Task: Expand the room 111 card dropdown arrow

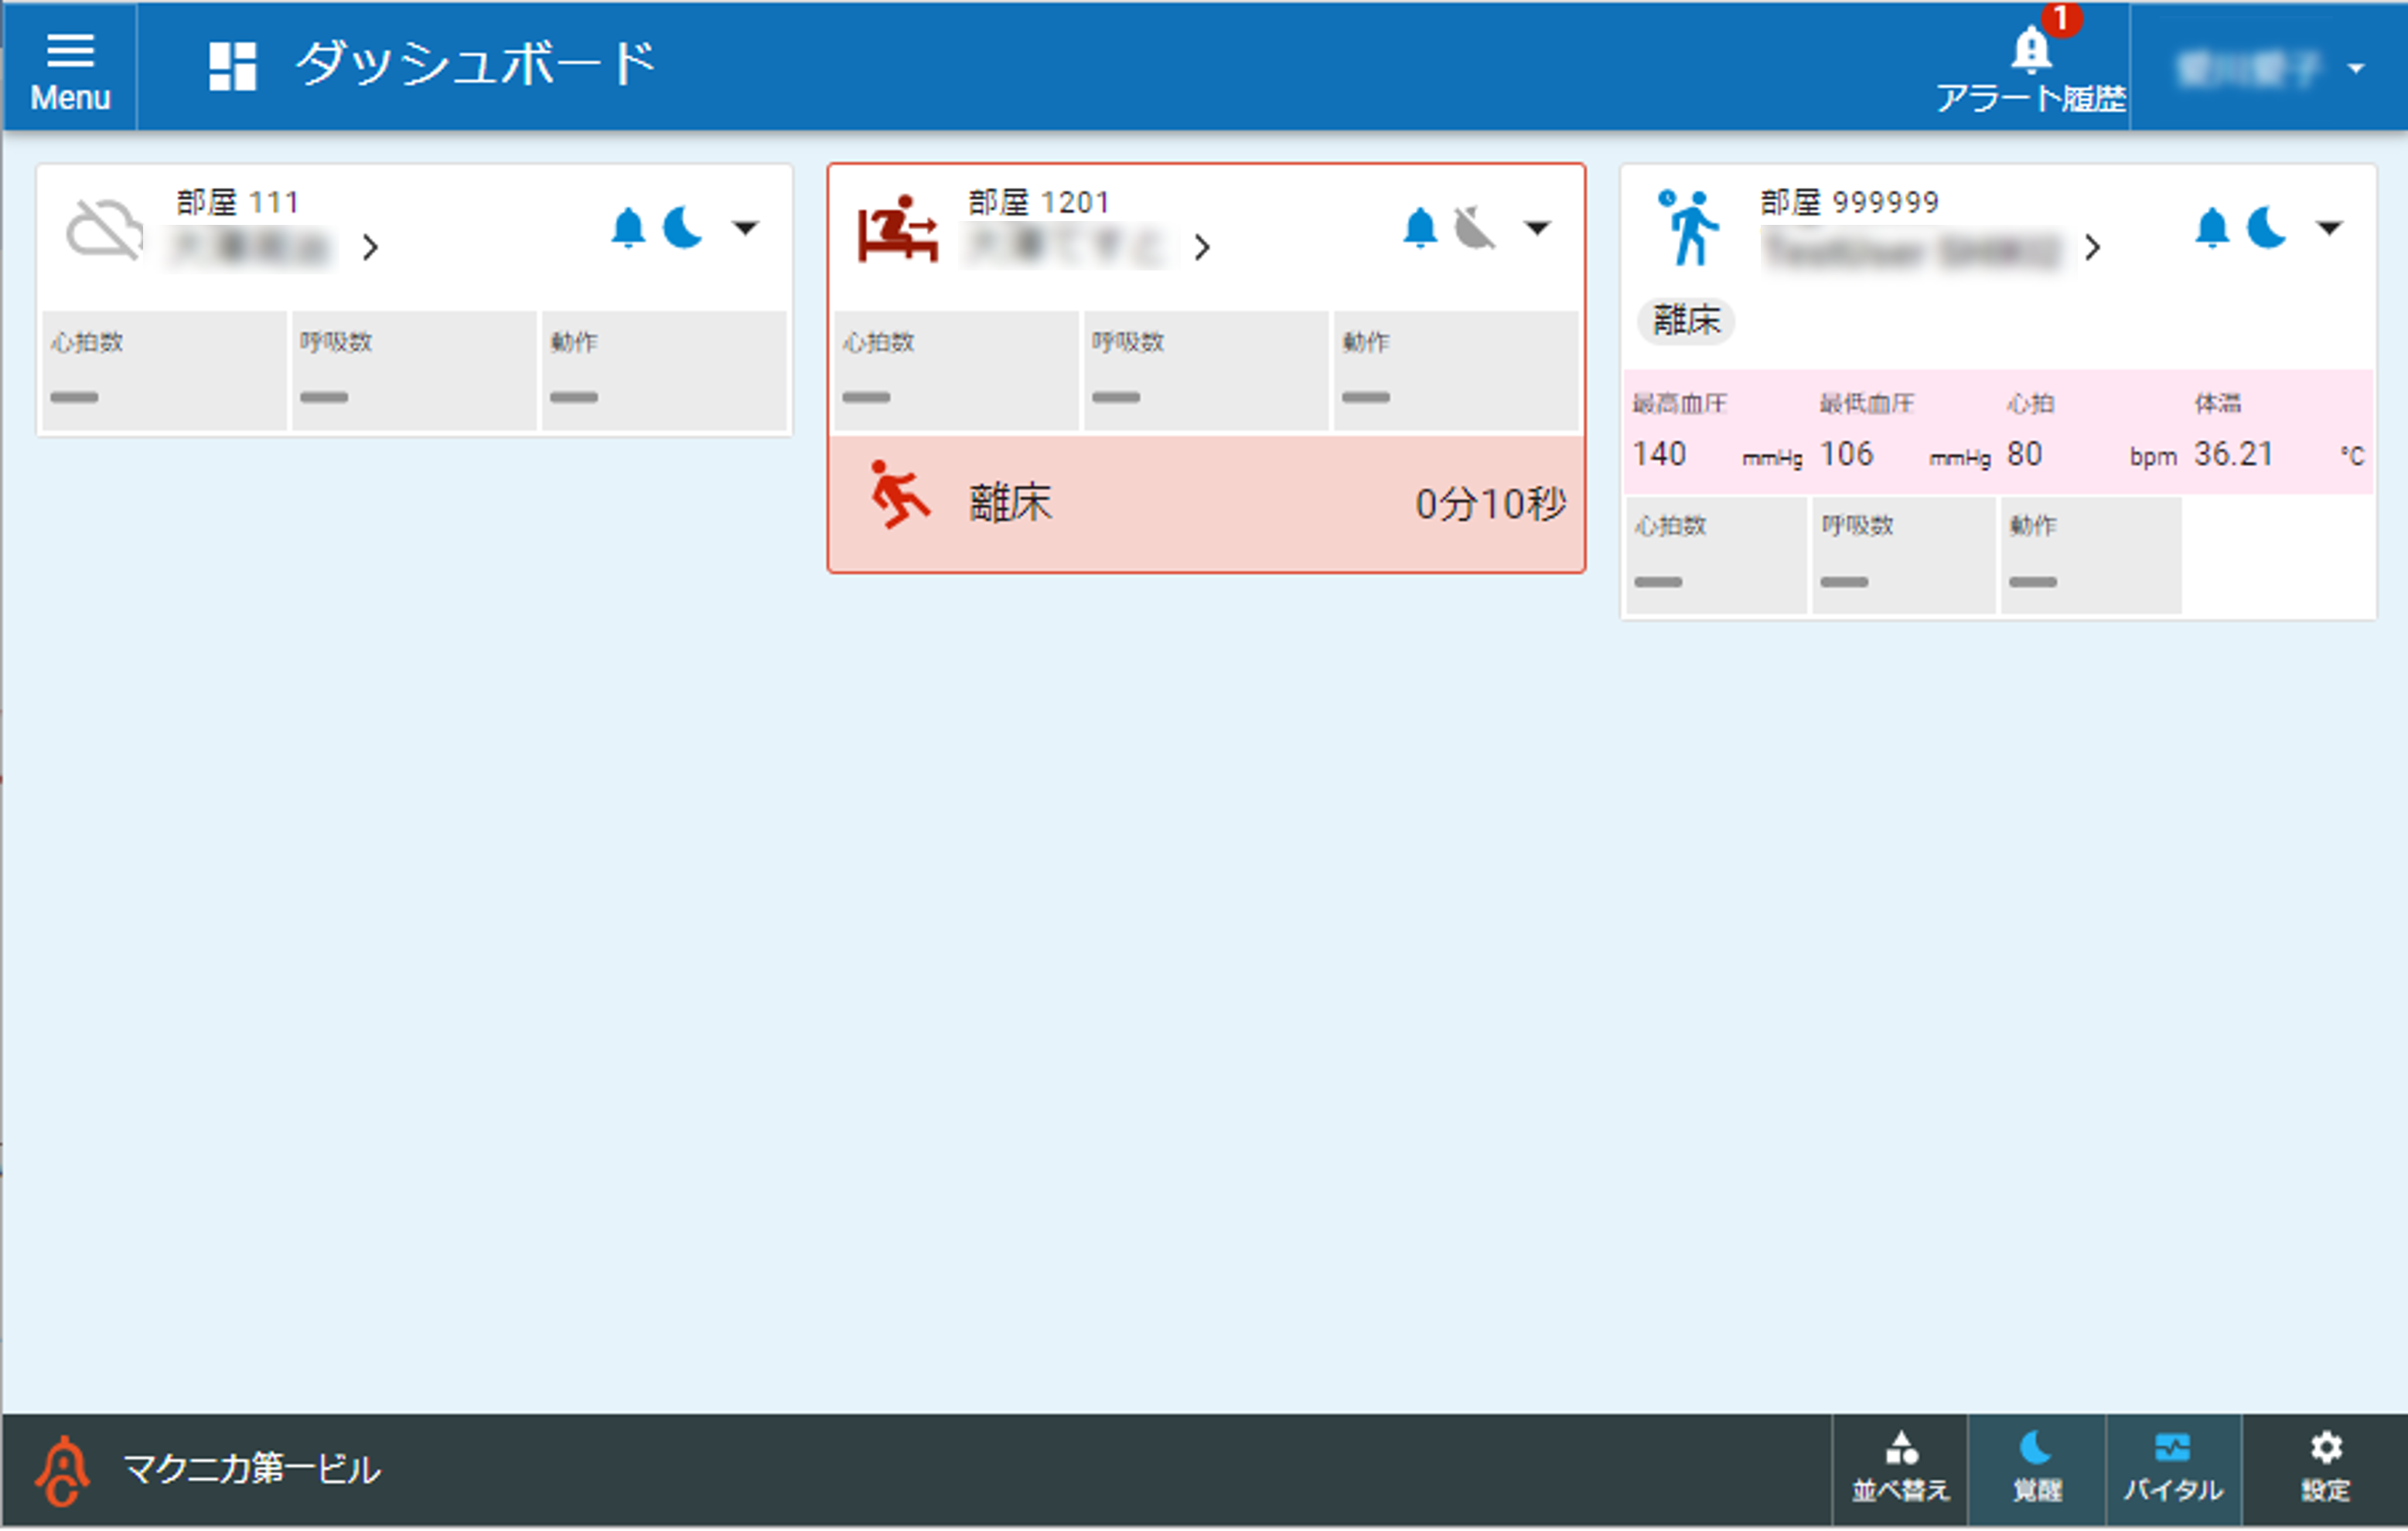Action: [745, 228]
